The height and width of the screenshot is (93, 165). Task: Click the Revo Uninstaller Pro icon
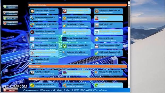pyautogui.click(x=32, y=46)
